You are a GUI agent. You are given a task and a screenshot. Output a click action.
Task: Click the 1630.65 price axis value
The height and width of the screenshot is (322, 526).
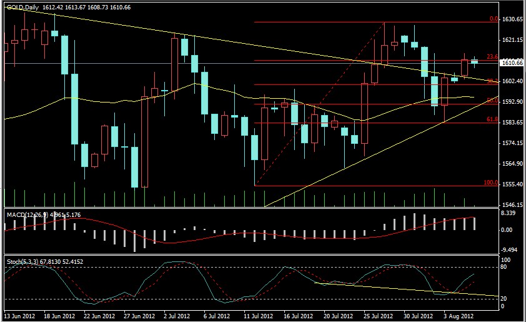click(512, 19)
